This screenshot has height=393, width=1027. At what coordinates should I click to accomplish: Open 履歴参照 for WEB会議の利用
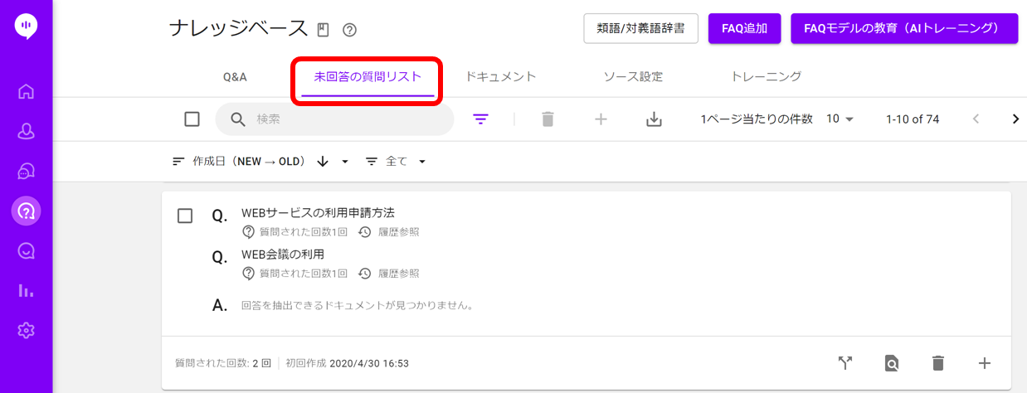(x=389, y=274)
